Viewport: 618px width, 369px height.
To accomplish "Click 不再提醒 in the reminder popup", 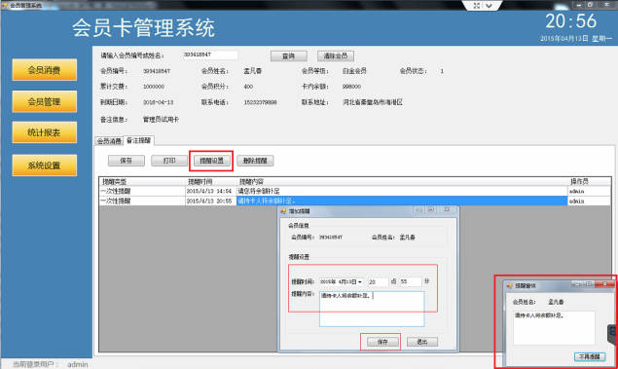I will [589, 356].
